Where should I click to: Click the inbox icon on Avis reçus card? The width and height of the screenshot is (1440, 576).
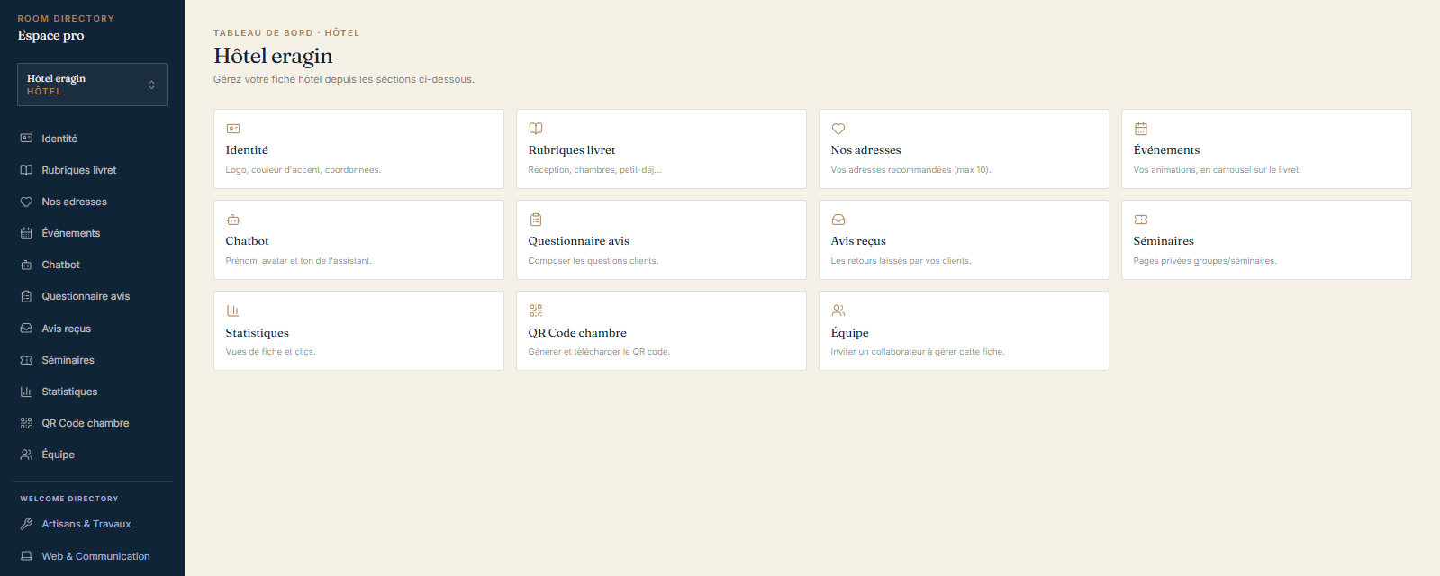[x=838, y=220]
